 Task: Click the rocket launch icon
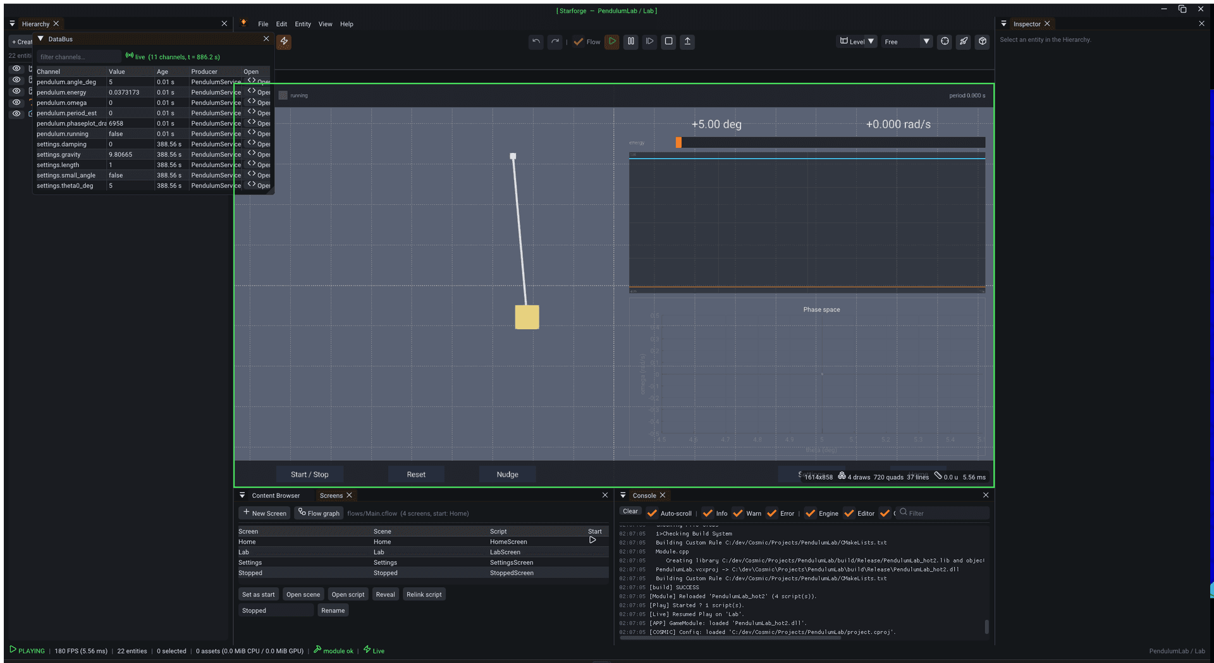click(x=964, y=42)
